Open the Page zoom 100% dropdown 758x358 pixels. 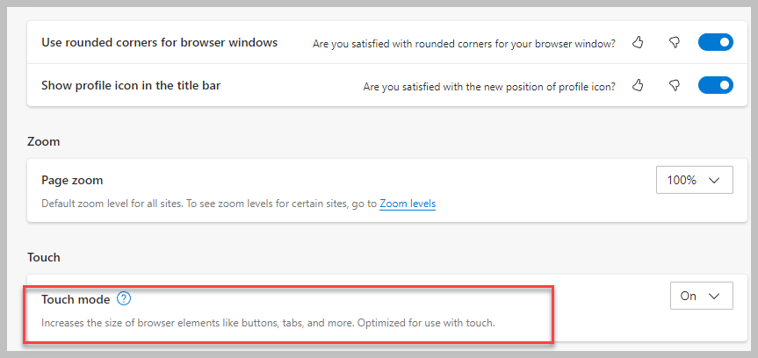pos(694,180)
